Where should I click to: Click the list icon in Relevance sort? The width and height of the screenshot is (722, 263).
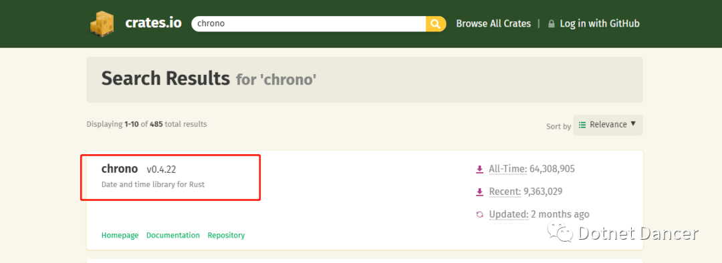[x=582, y=125]
